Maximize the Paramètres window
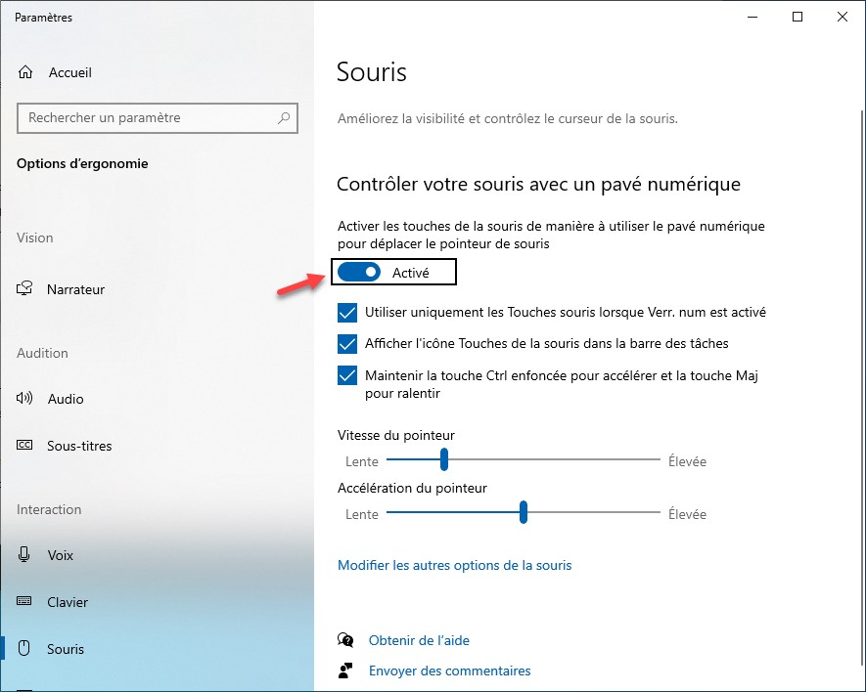 (798, 17)
